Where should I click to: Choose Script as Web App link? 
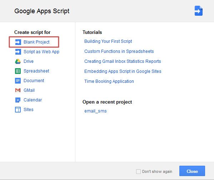[x=41, y=52]
